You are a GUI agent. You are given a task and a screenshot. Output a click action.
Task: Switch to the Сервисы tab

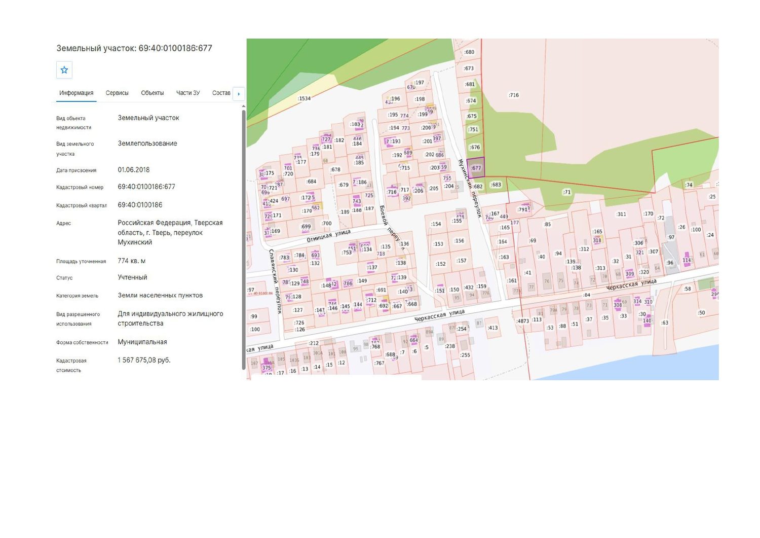tap(117, 93)
